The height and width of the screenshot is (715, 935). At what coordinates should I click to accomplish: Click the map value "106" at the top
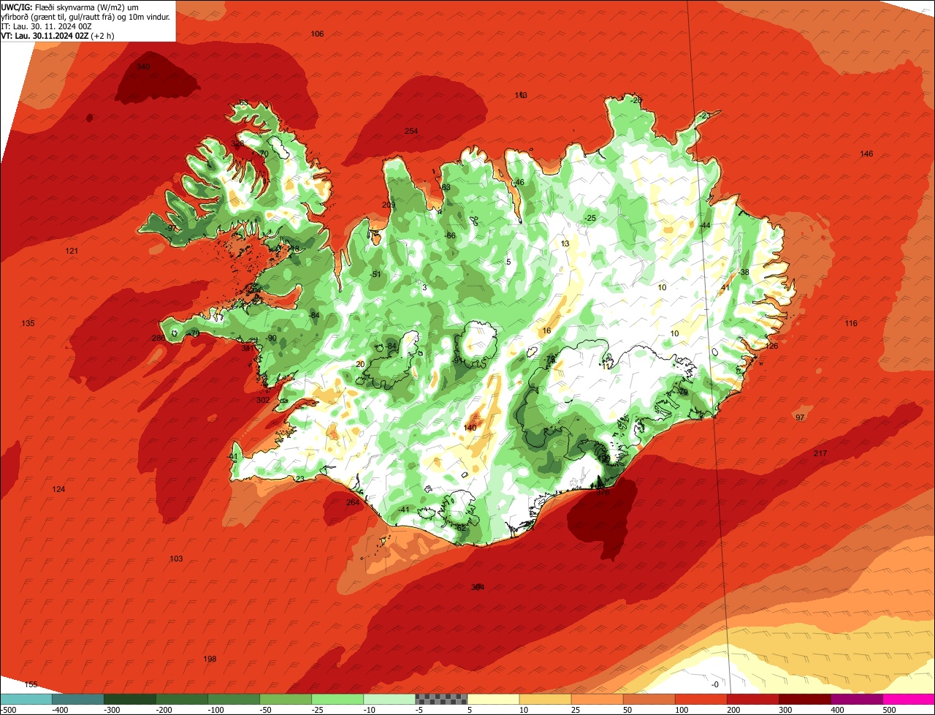point(317,34)
